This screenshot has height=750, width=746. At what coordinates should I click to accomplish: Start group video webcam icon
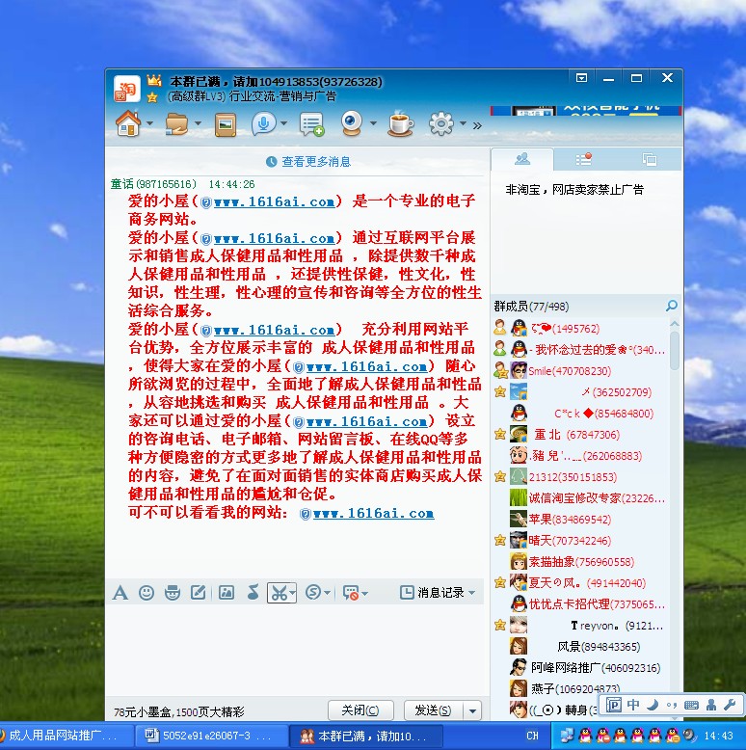pos(352,124)
